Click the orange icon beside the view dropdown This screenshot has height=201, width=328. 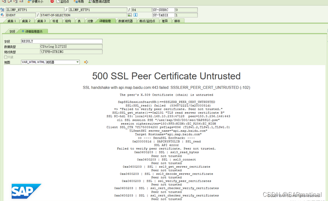coord(86,62)
